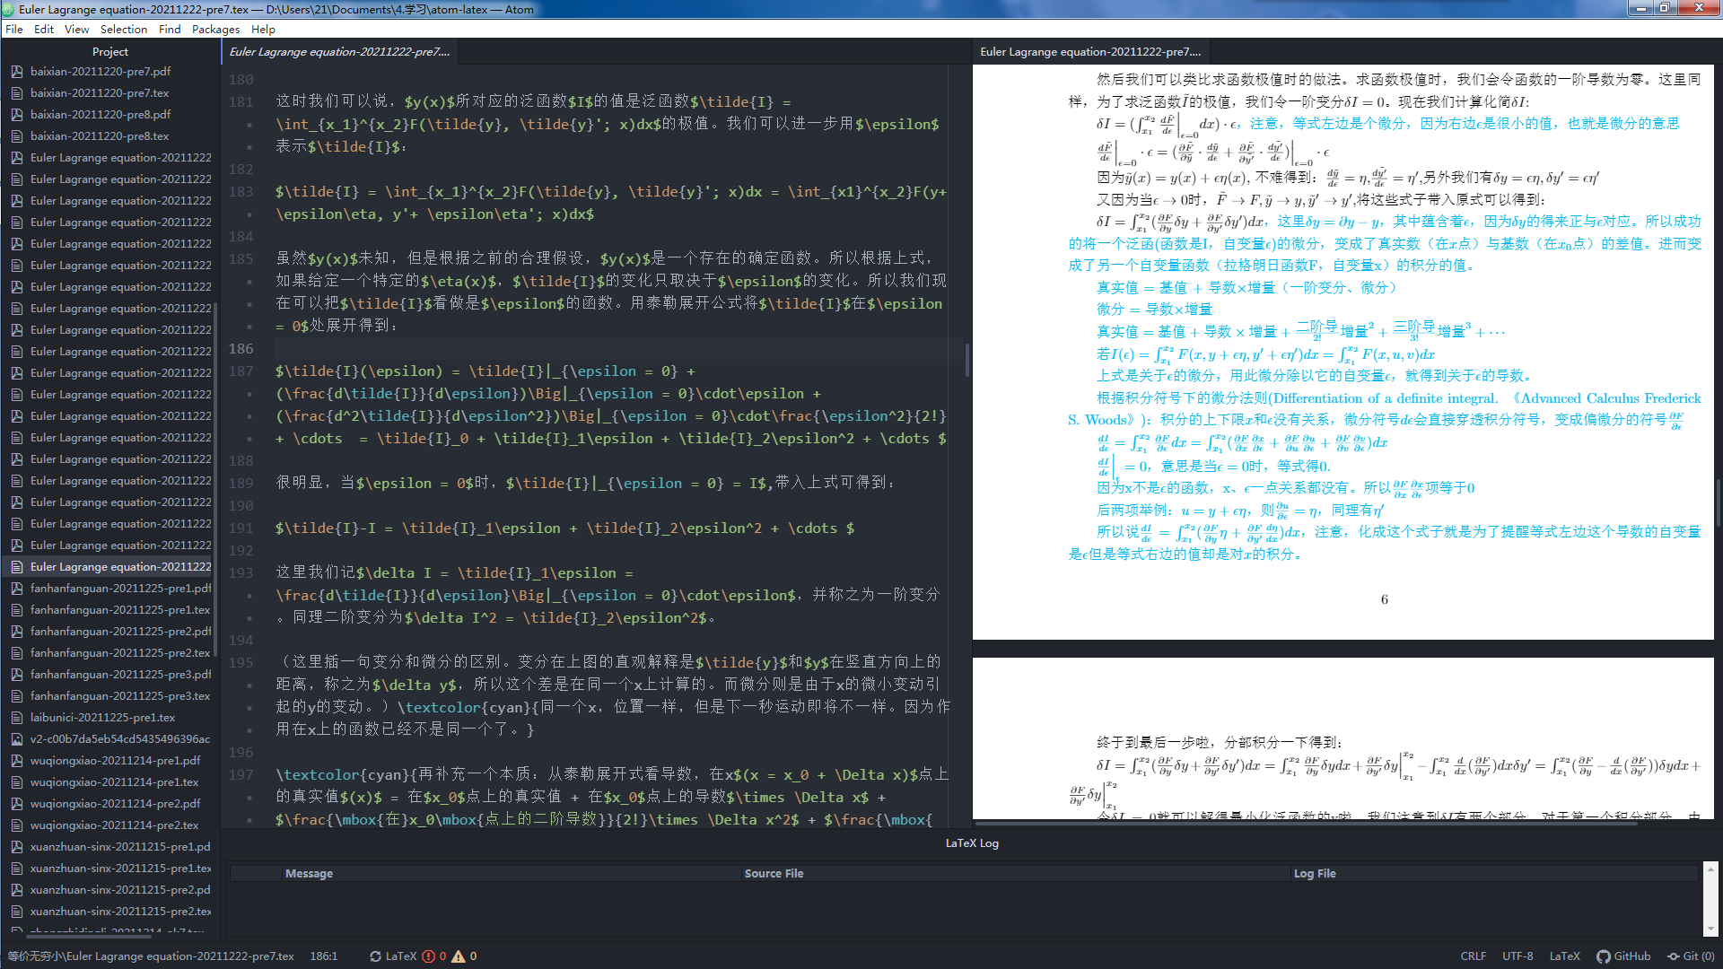
Task: Click the yellow LaTeX warning triangle icon
Action: [459, 956]
